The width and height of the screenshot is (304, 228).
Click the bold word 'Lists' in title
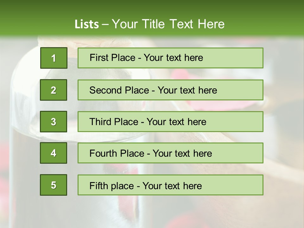click(87, 24)
